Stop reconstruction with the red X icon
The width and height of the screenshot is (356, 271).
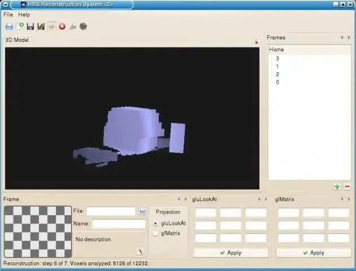pyautogui.click(x=62, y=27)
